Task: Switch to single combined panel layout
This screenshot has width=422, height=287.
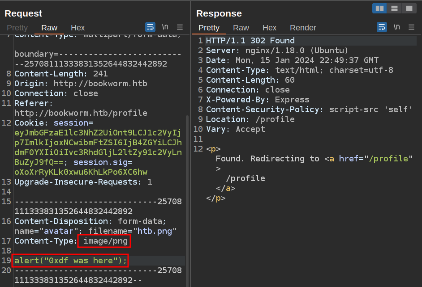Action: pos(409,8)
